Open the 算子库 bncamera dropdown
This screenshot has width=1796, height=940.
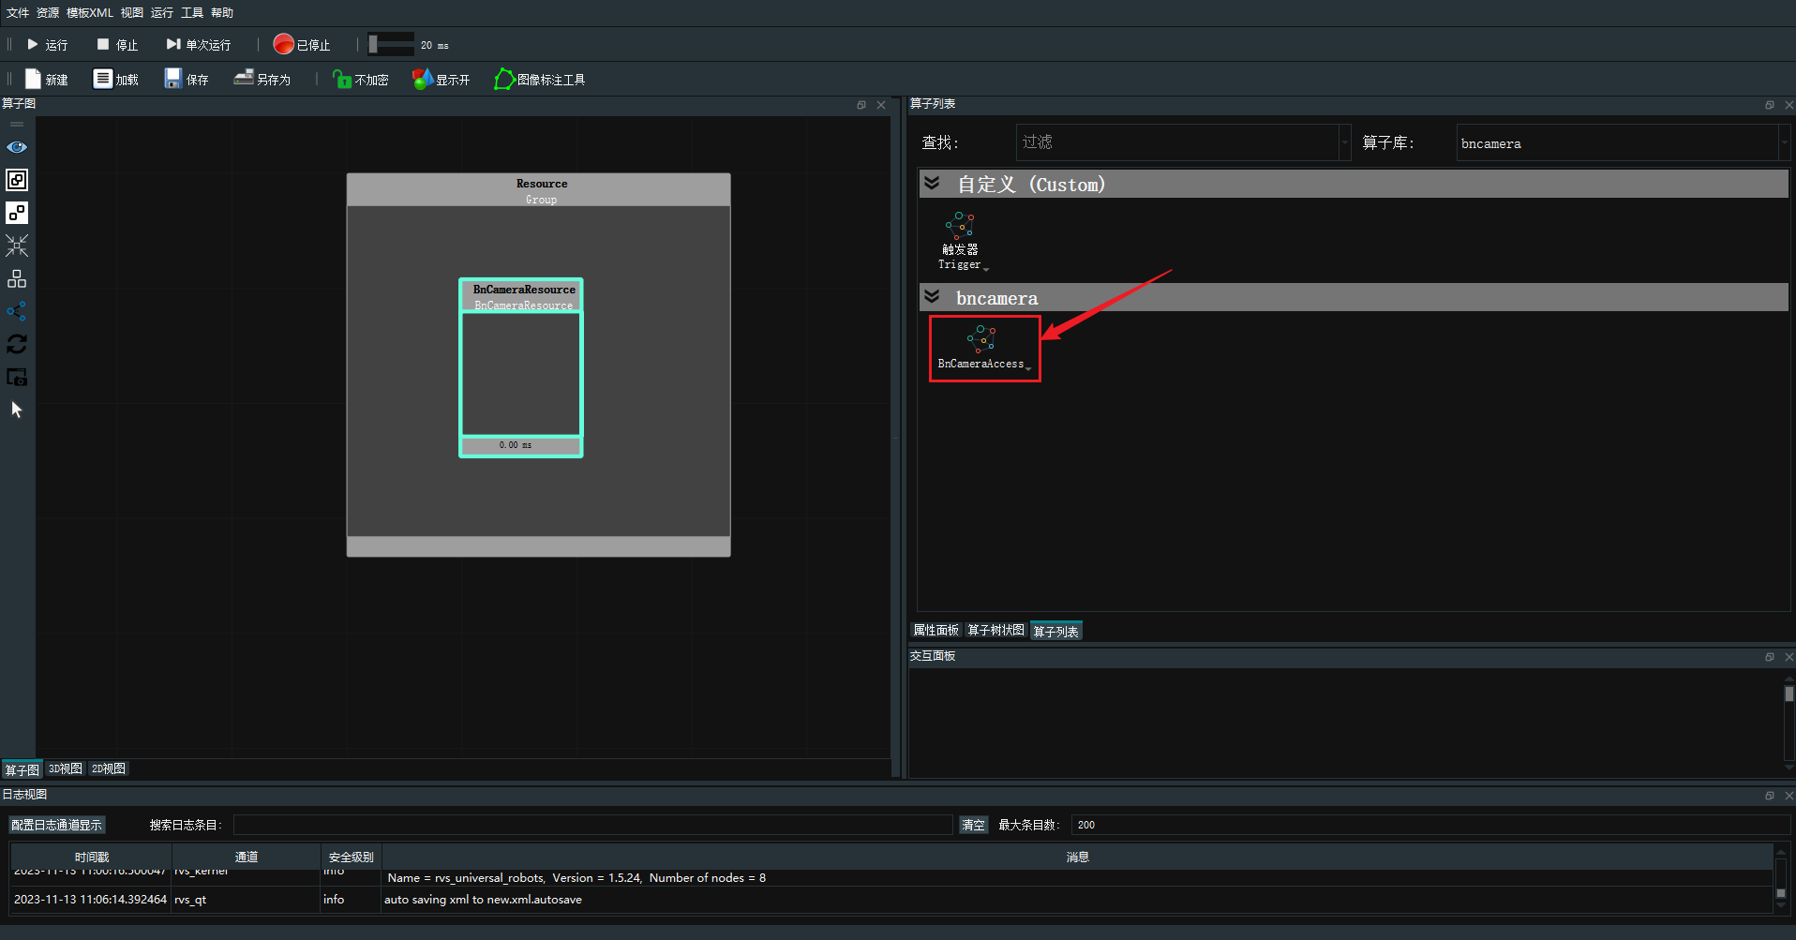click(1783, 143)
